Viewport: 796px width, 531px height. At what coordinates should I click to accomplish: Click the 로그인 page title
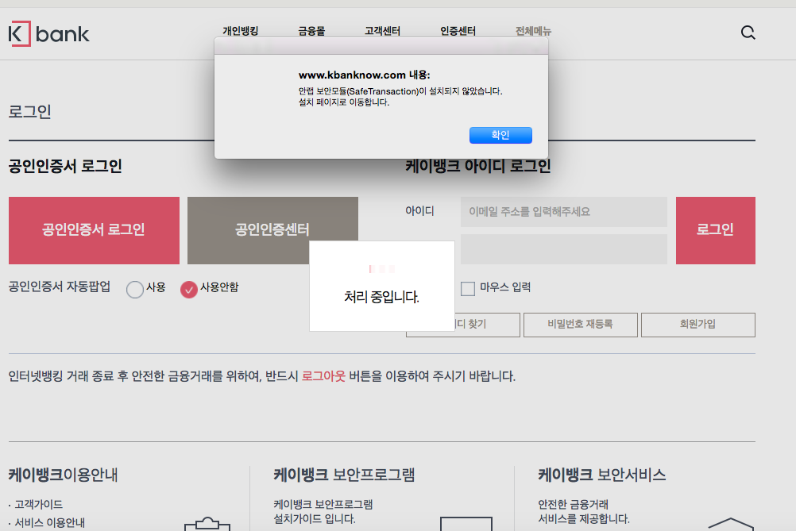click(x=30, y=112)
